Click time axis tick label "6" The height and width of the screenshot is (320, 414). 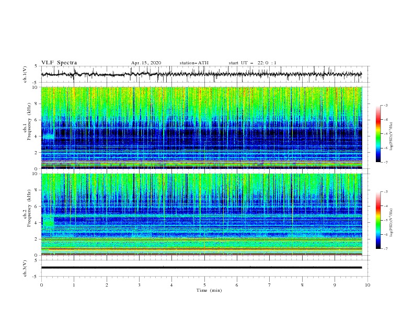click(237, 285)
